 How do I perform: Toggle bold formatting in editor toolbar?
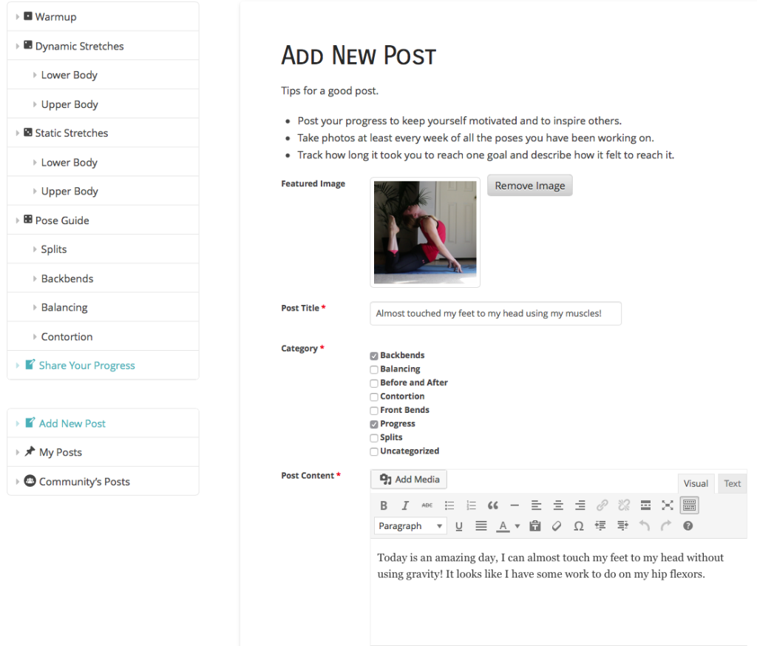[x=384, y=505]
